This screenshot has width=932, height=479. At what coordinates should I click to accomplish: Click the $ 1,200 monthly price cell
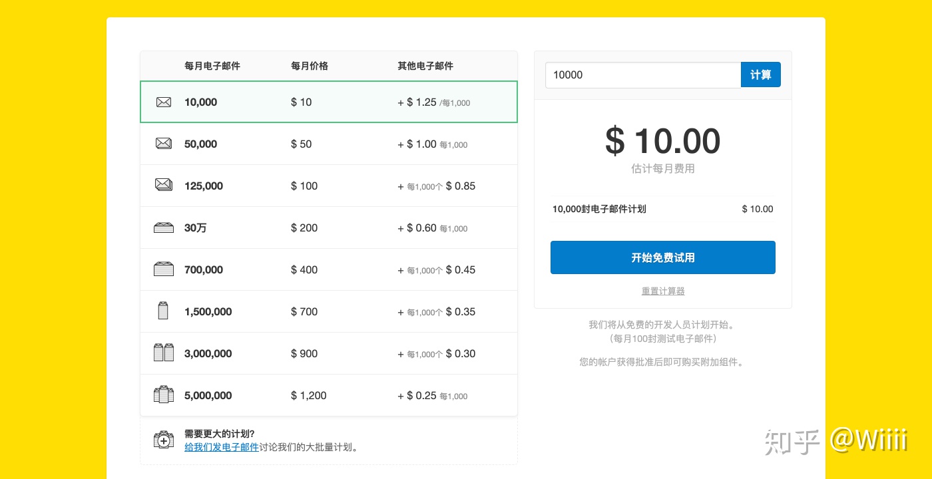(x=309, y=395)
